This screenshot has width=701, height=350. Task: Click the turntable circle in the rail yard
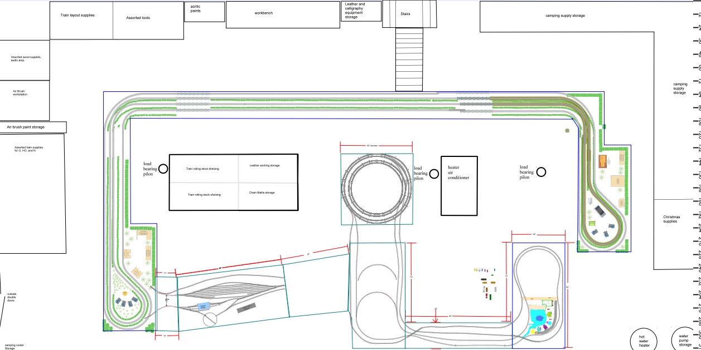point(211,319)
